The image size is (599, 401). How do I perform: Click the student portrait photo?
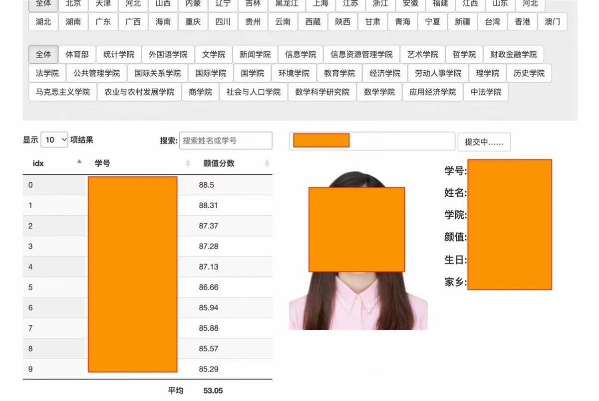(358, 299)
